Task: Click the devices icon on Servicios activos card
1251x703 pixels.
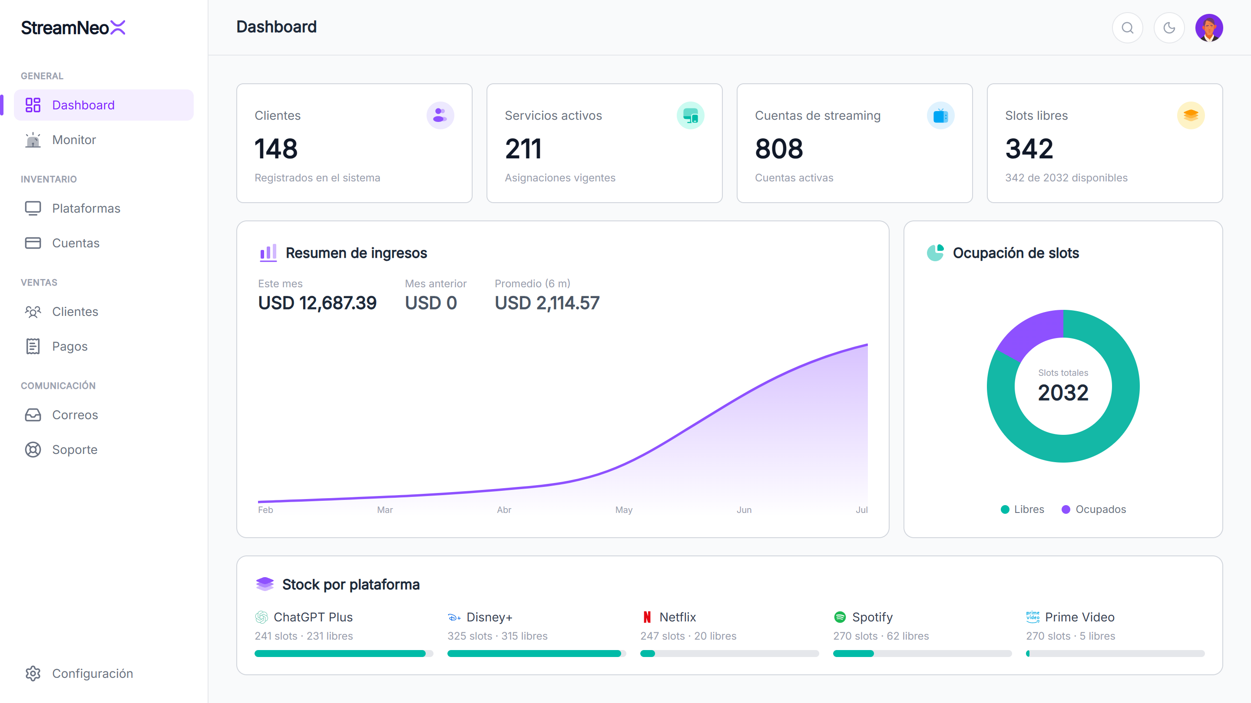Action: (x=690, y=115)
